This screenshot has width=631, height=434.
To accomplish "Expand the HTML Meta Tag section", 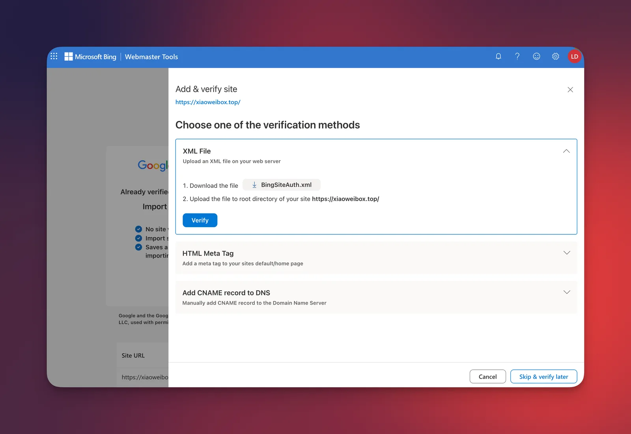I will [x=567, y=253].
